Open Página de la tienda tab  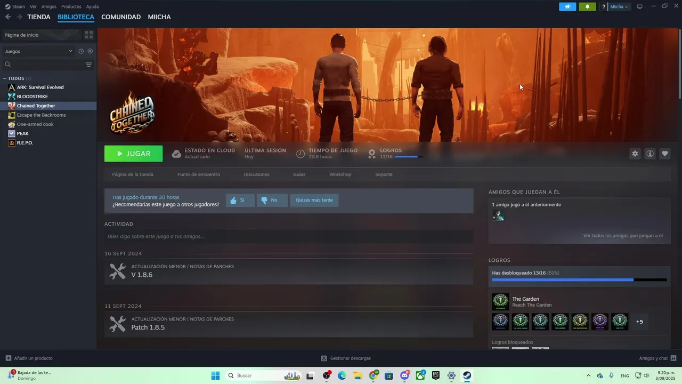tap(133, 174)
